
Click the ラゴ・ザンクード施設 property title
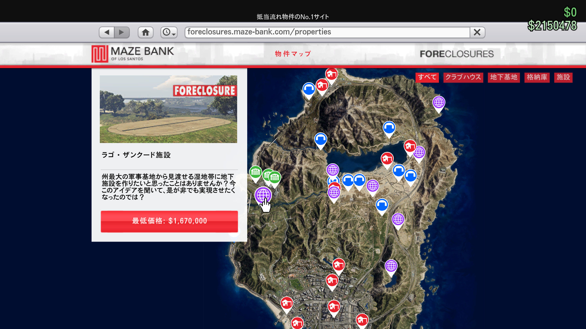(136, 155)
